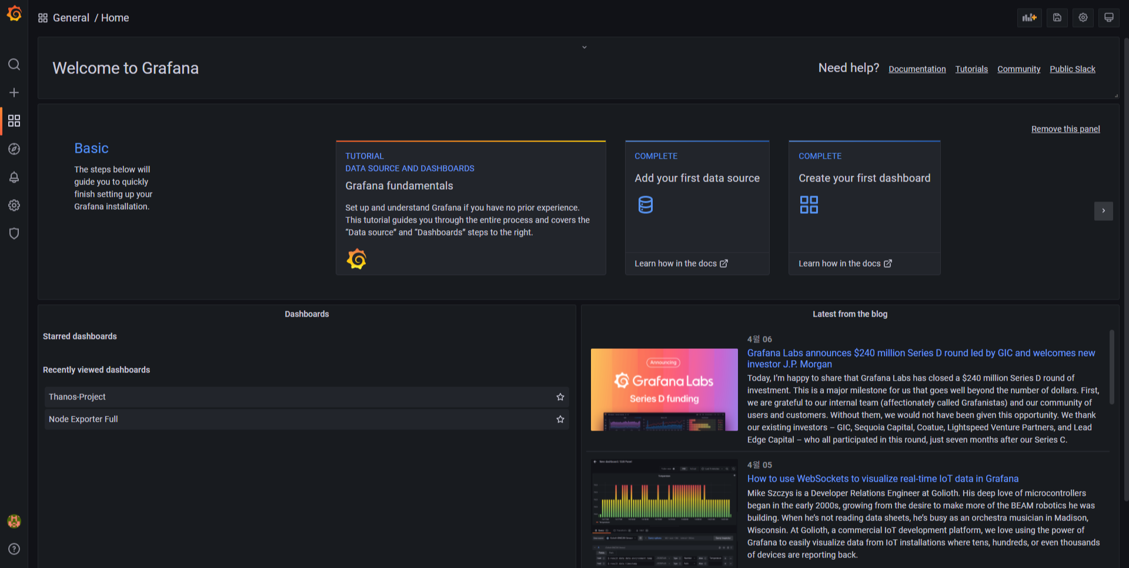The image size is (1129, 568).
Task: Click the Grafana logo in the fundamentals tutorial card
Action: 356,259
